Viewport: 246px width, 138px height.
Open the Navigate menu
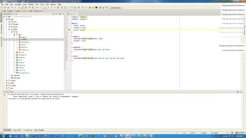[x=18, y=5]
